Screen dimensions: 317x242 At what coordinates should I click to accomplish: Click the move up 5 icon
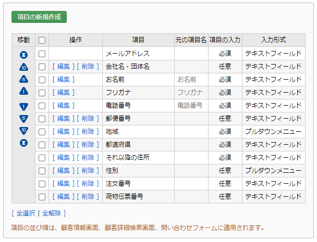[23, 79]
